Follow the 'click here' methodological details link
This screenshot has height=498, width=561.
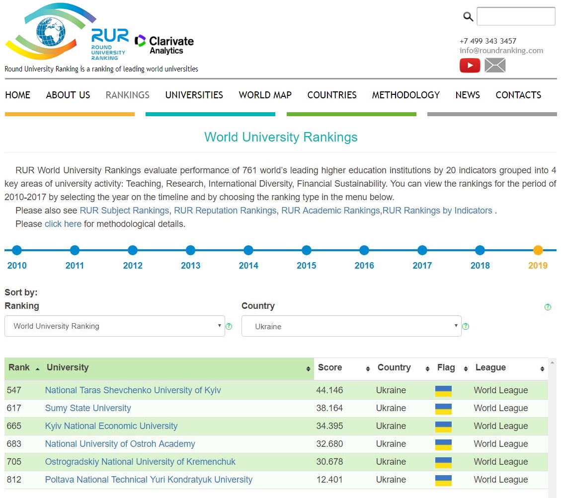[x=63, y=224]
